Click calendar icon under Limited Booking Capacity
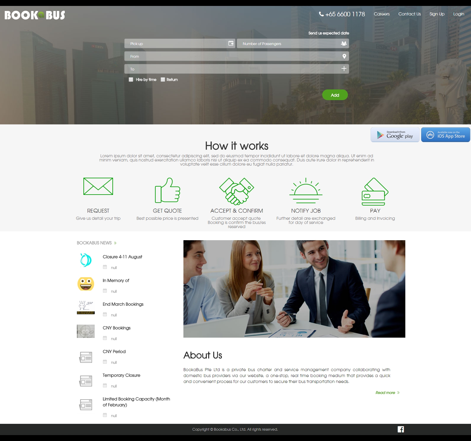This screenshot has height=441, width=471. (105, 415)
